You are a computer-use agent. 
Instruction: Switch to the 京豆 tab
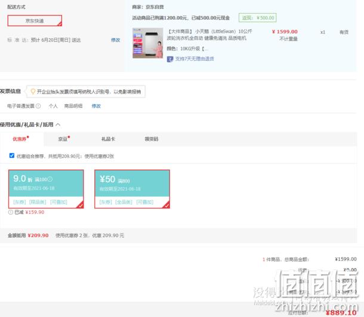tap(64, 139)
